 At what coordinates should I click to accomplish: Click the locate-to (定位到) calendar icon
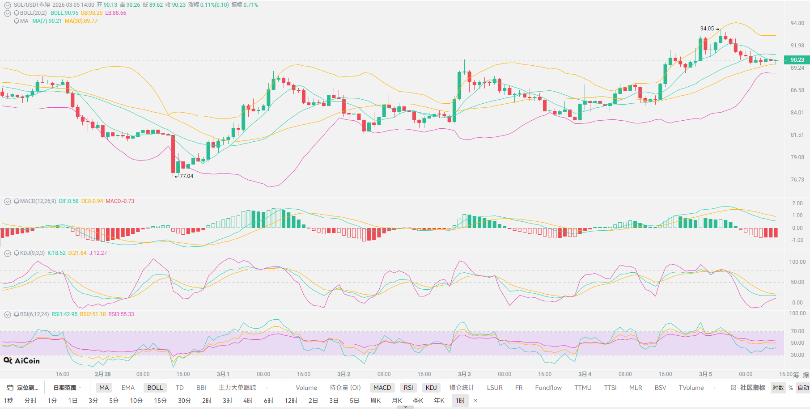(10, 388)
